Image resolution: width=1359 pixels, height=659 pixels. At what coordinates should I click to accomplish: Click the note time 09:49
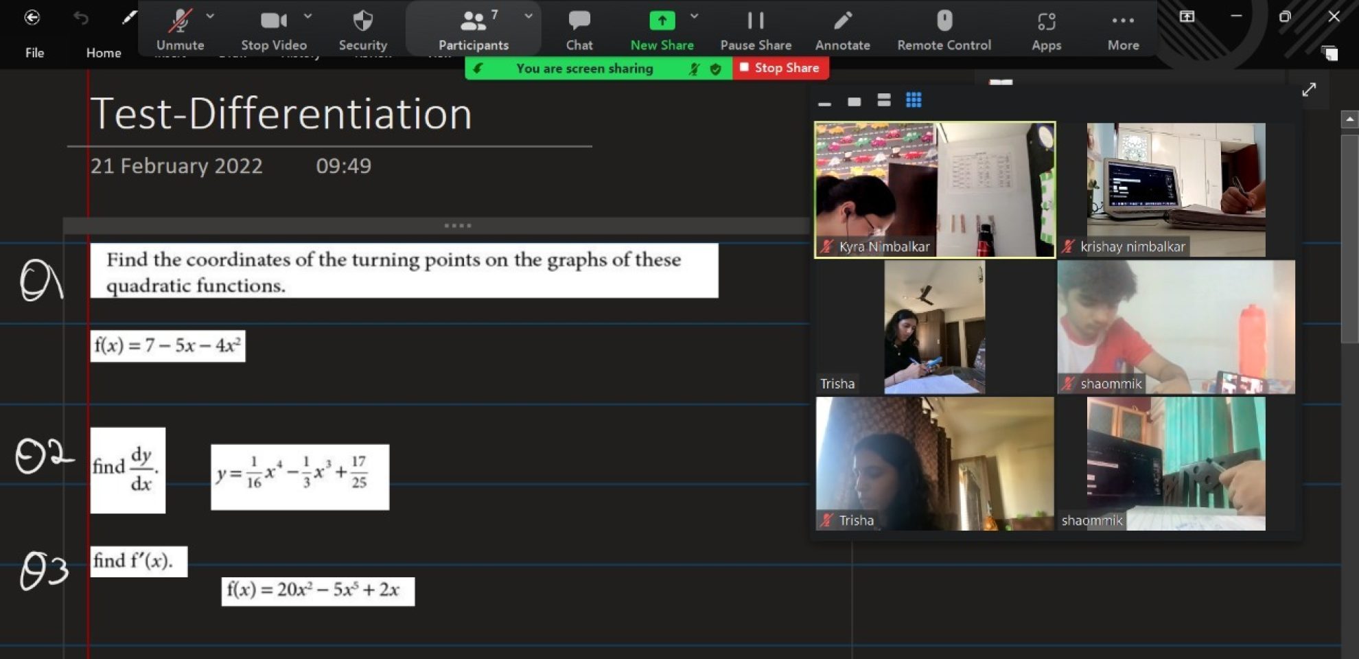tap(343, 166)
